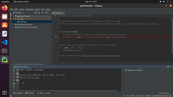Open the Code menu
Viewport: 173px width, 97px height.
[x=37, y=9]
